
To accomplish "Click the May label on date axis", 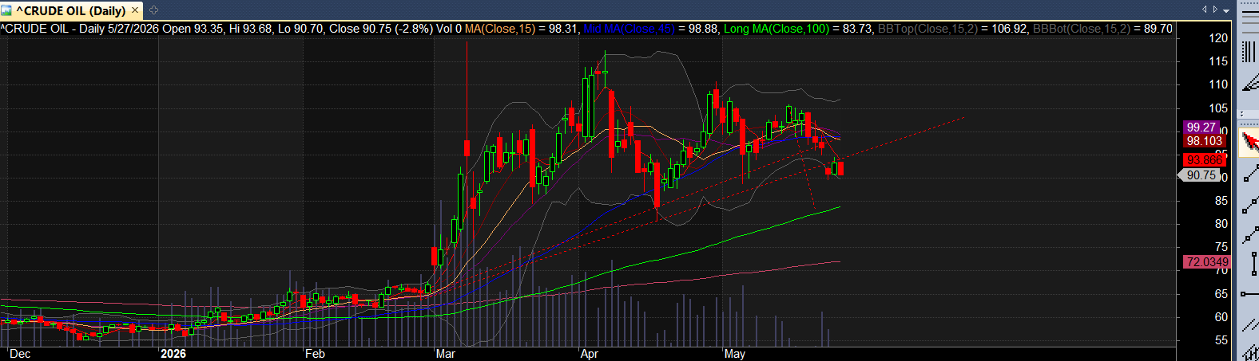I will (735, 354).
